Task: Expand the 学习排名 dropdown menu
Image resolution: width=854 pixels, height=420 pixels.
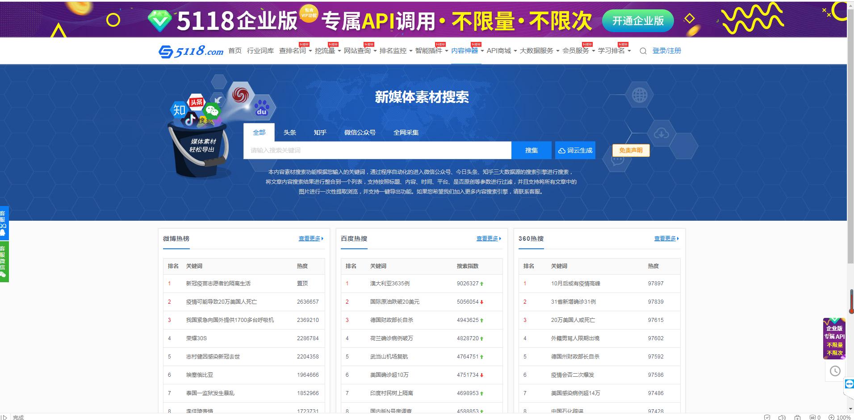Action: point(614,51)
